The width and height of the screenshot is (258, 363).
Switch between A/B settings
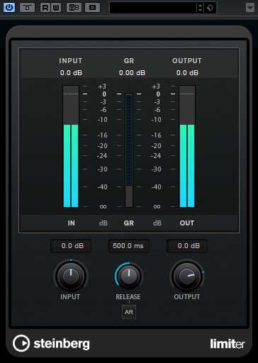click(74, 8)
